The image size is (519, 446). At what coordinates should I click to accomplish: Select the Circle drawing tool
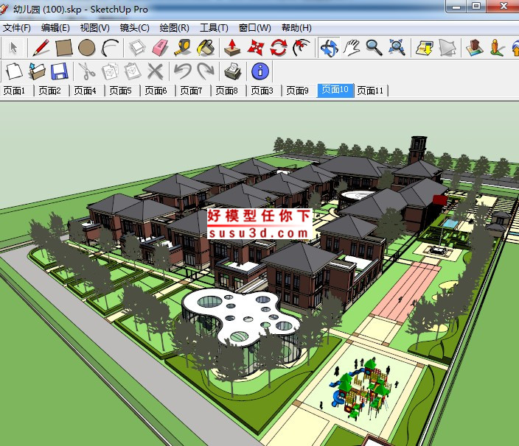click(x=87, y=48)
